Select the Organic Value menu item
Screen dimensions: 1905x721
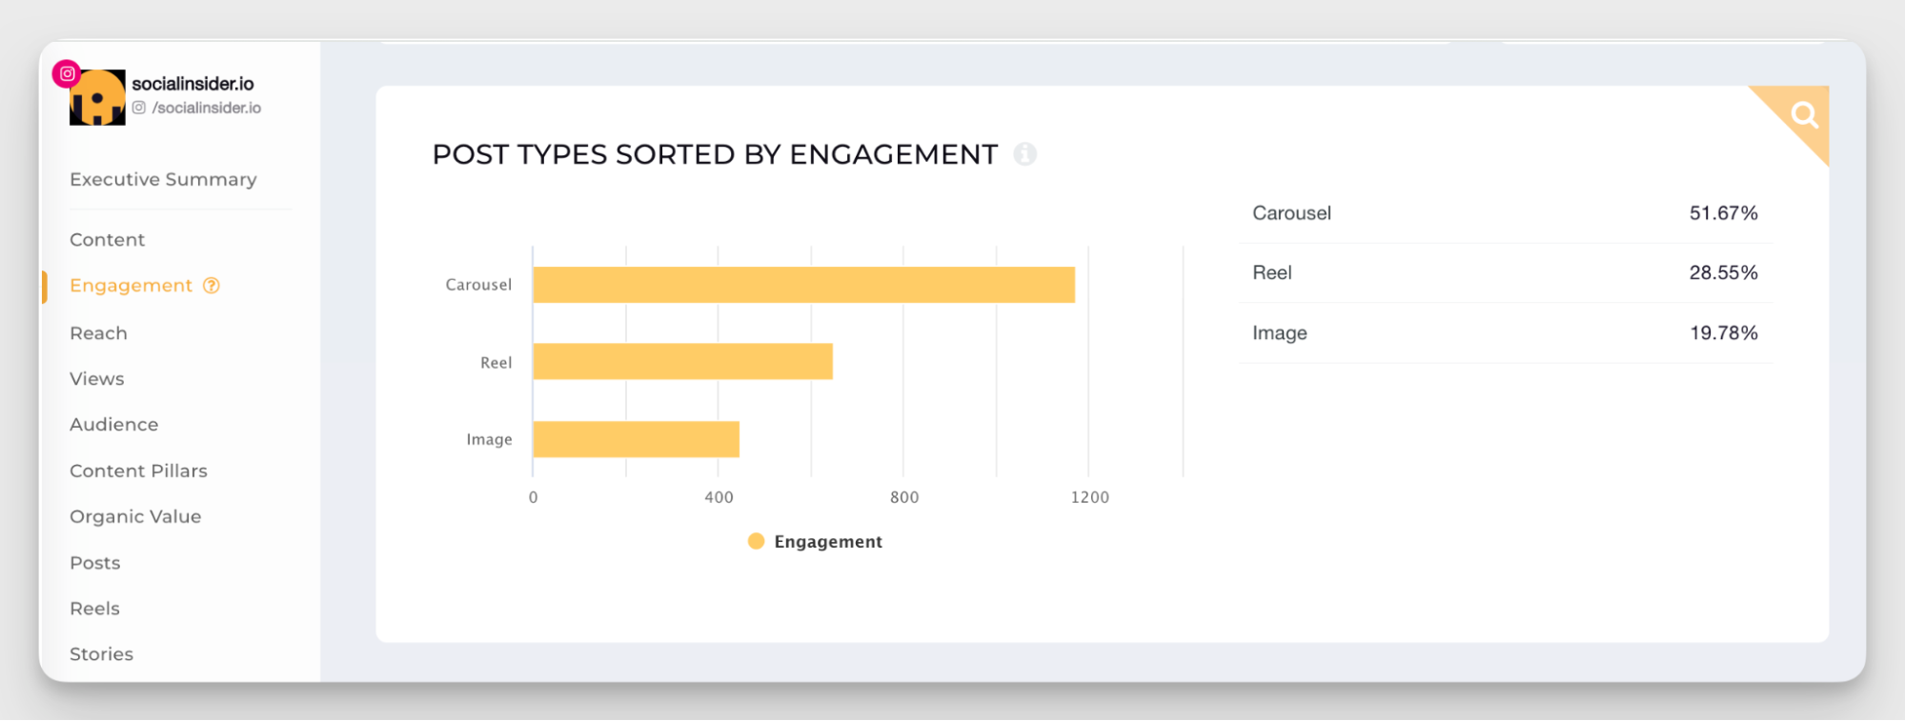135,516
